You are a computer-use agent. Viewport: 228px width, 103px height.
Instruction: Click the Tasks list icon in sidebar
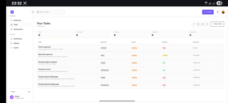(12, 25)
